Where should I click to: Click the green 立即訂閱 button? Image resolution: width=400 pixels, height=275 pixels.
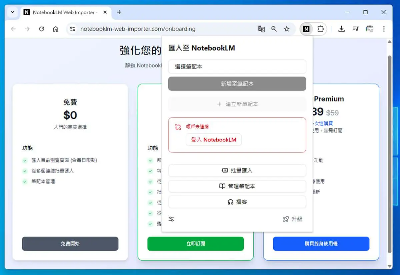click(x=196, y=244)
